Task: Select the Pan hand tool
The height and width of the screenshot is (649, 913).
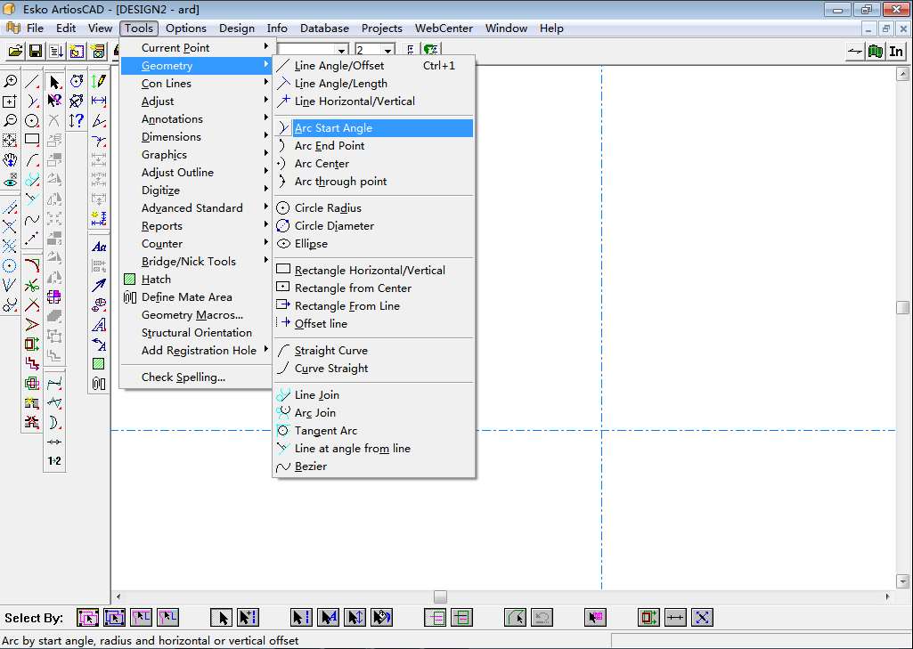Action: (10, 160)
